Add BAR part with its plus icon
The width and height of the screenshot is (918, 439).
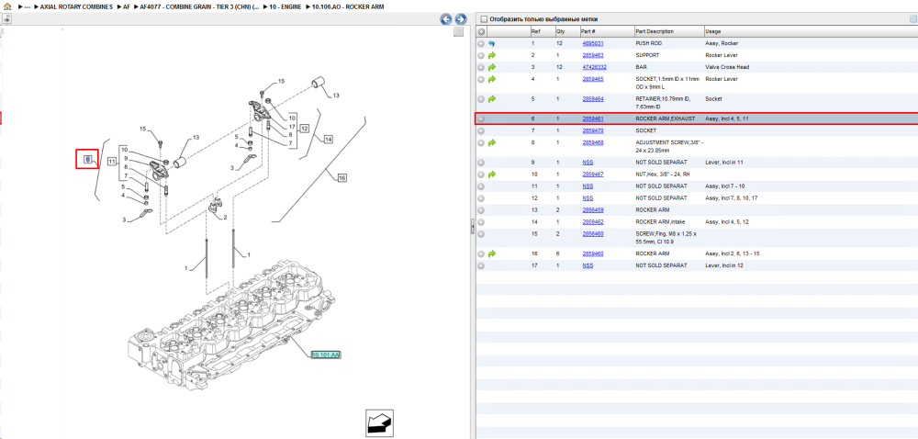coord(481,67)
